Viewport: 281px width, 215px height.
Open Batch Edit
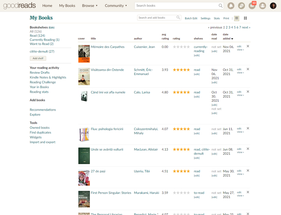(x=191, y=18)
